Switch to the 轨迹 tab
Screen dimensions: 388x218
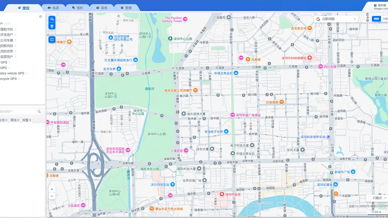pyautogui.click(x=54, y=8)
